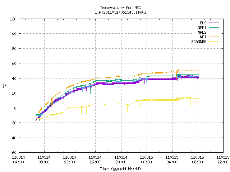Click the NPD2 legend label
This screenshot has width=230, height=172.
click(x=202, y=32)
